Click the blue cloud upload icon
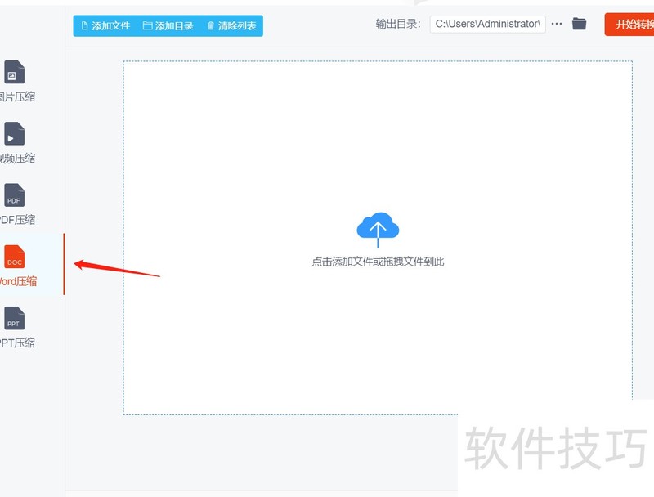 click(378, 227)
